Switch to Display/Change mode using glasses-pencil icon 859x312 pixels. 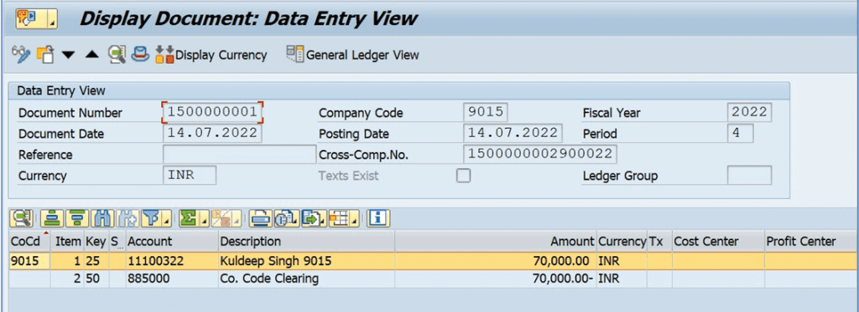[21, 54]
